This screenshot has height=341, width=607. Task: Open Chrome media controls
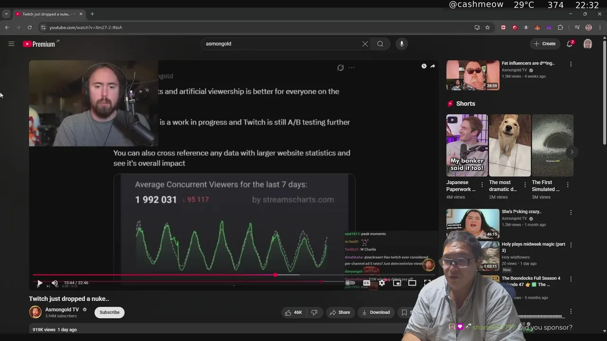(577, 27)
